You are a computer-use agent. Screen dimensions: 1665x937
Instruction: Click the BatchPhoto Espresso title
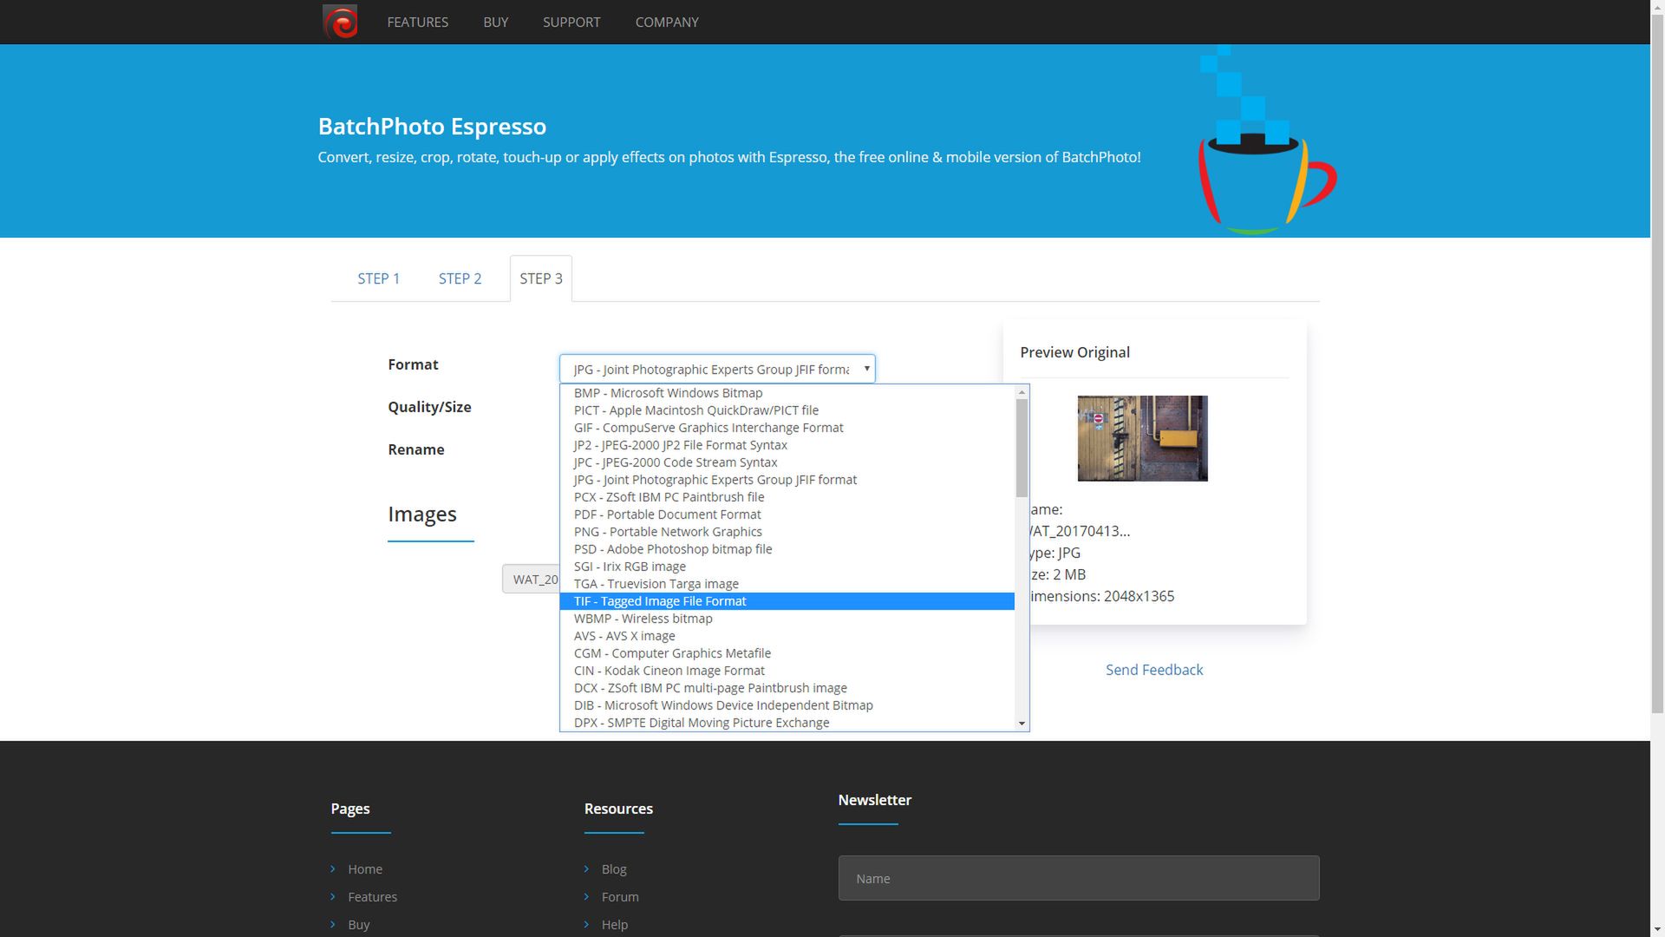tap(432, 127)
